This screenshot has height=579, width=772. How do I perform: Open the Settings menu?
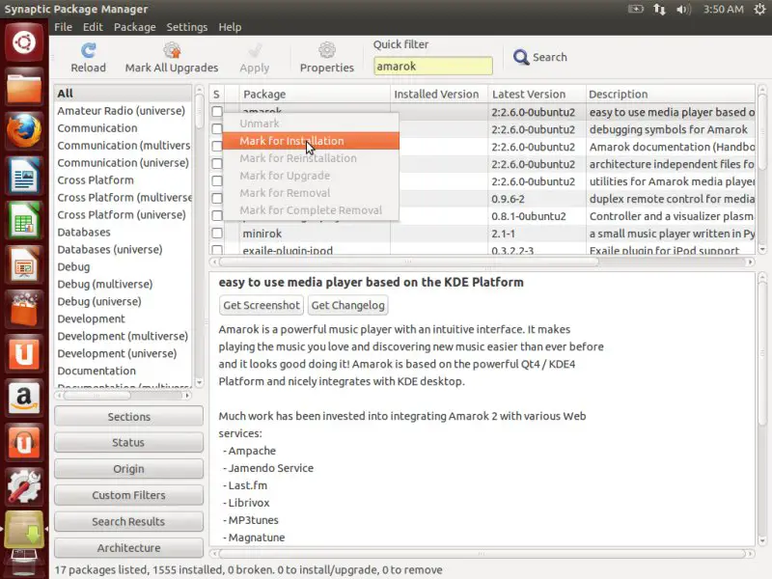coord(186,27)
